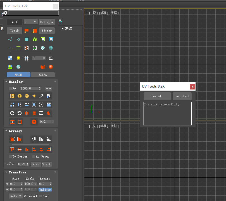This screenshot has height=201, width=226.
Task: Toggle the Uniform scale button
Action: click(45, 190)
